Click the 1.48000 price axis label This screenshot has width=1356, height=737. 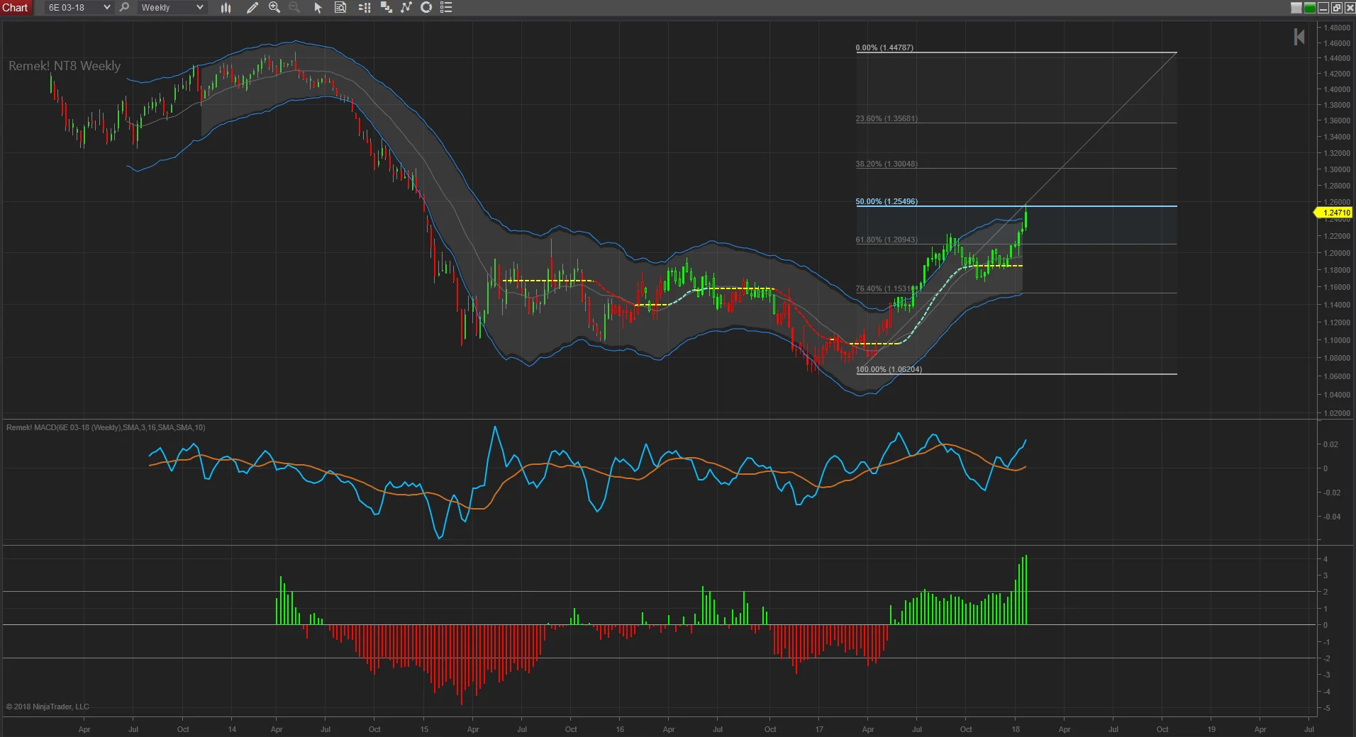point(1336,28)
